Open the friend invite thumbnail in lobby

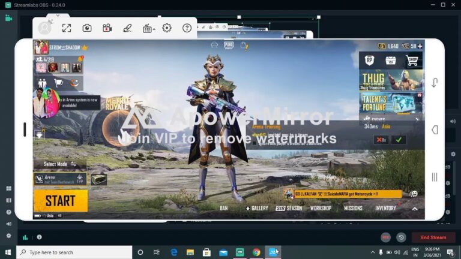pos(46,103)
